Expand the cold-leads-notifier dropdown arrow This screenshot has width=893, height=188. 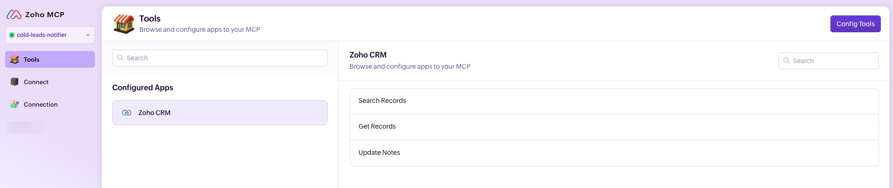tap(87, 35)
